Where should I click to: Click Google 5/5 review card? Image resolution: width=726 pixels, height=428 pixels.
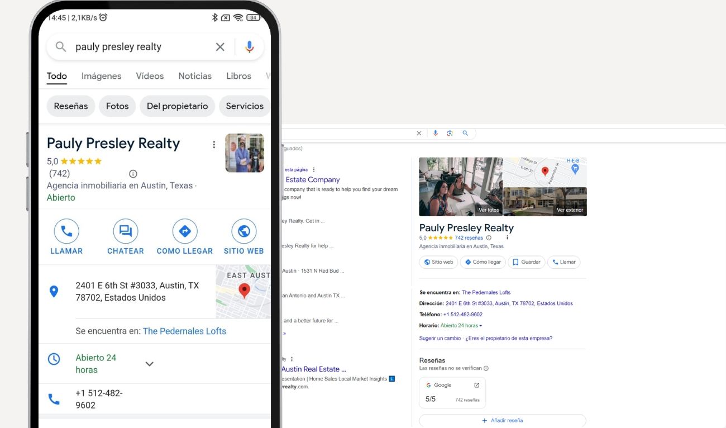[452, 393]
